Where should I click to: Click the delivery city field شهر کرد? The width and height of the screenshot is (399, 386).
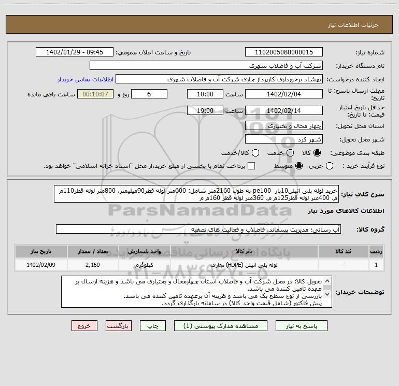coord(284,139)
